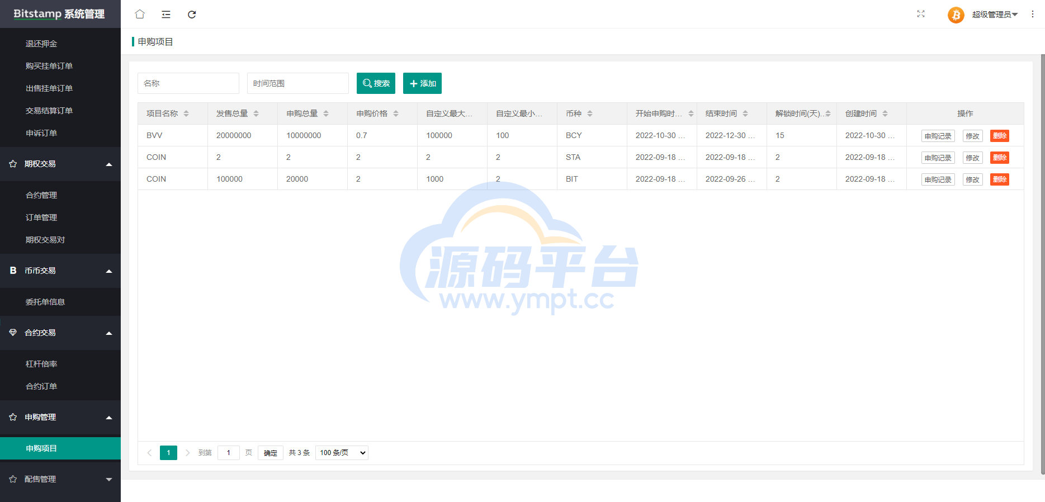This screenshot has height=502, width=1045.
Task: Click the Bitstamp 系统管理 logo title
Action: click(59, 14)
